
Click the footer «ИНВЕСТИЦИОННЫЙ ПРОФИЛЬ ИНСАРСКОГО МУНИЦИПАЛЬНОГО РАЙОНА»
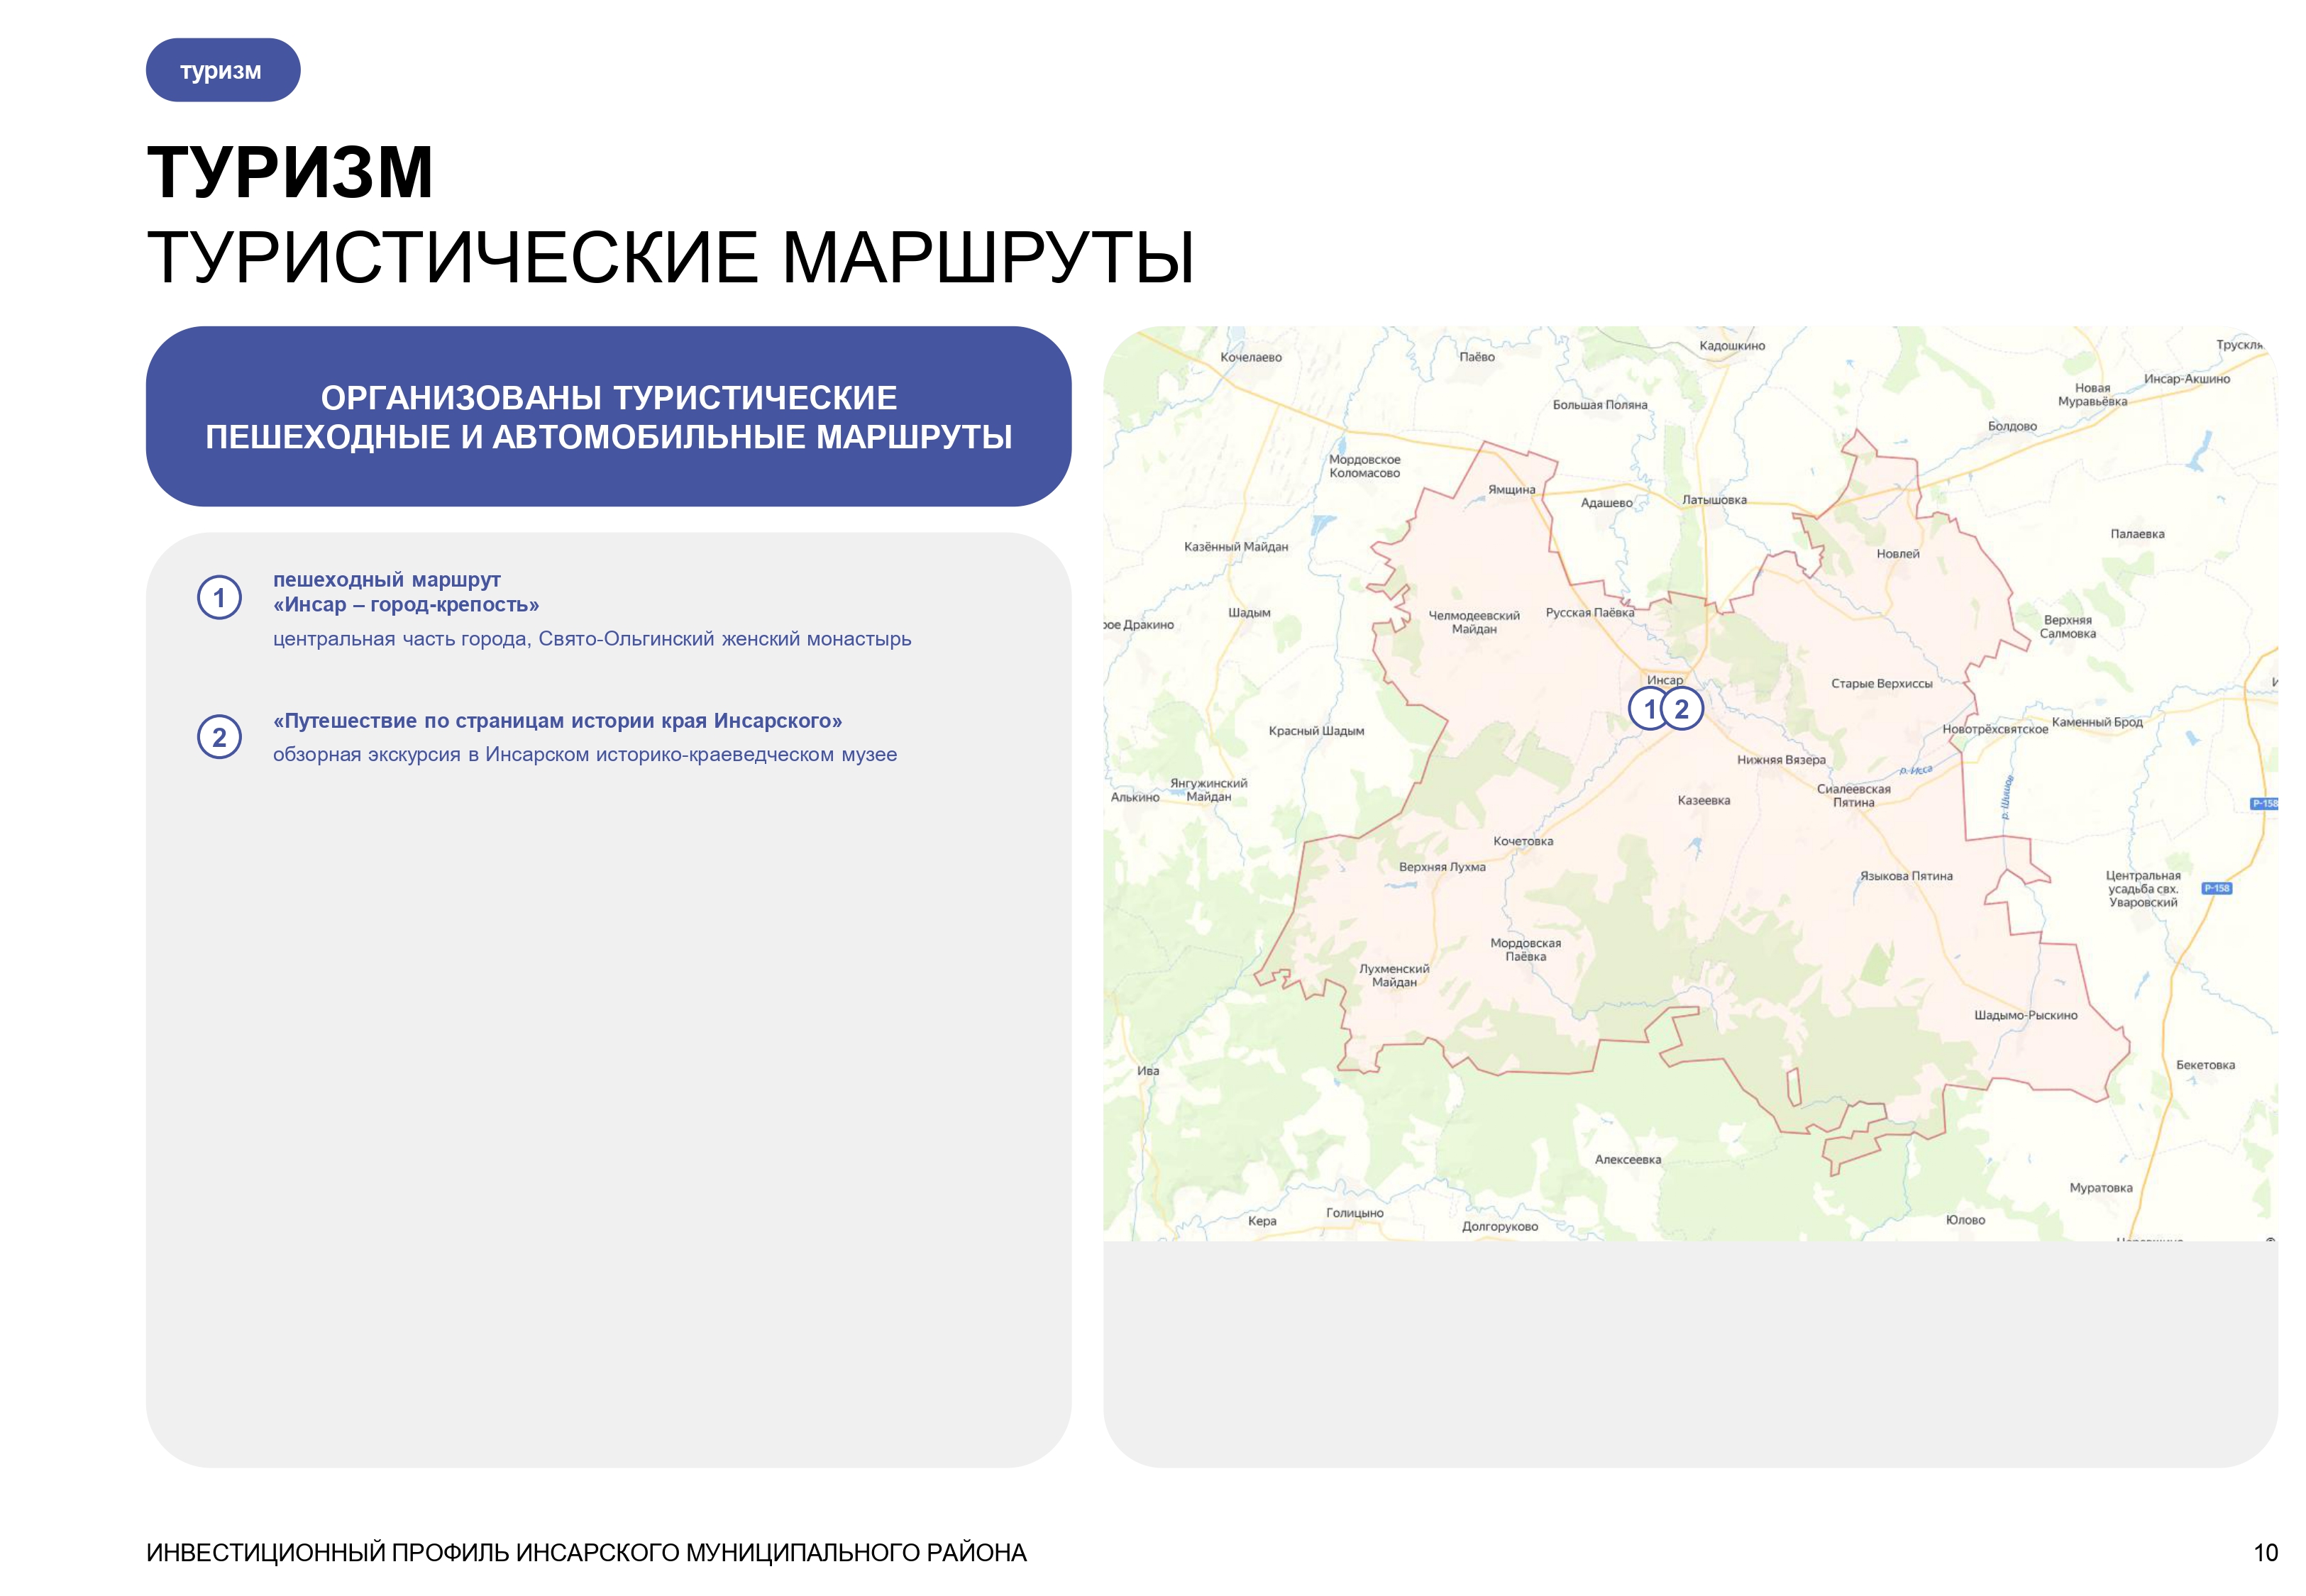tap(586, 1553)
